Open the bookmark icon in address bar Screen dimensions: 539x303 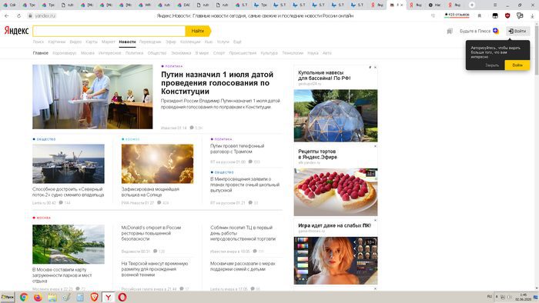[480, 16]
